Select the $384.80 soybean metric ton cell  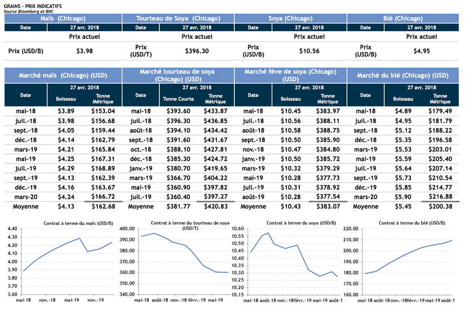click(328, 149)
